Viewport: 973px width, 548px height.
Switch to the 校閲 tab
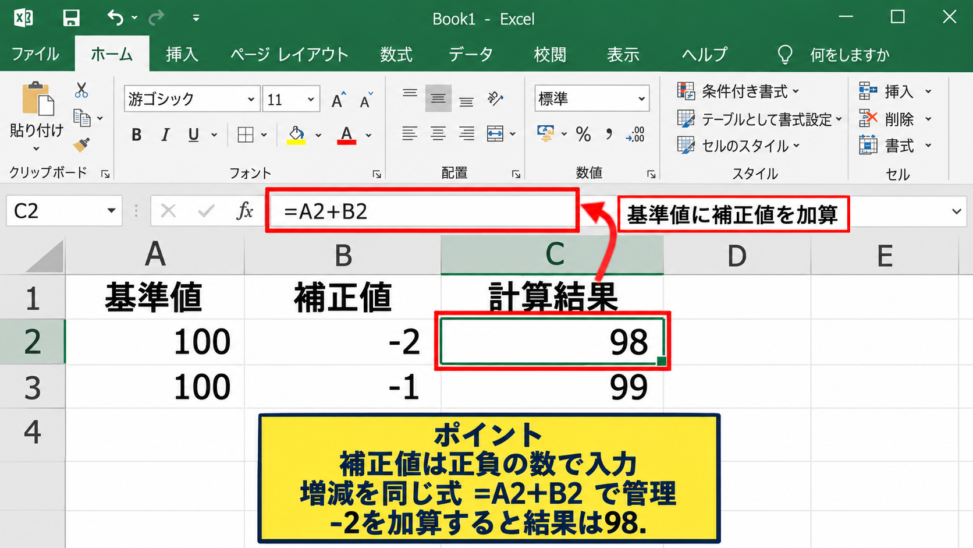[550, 54]
